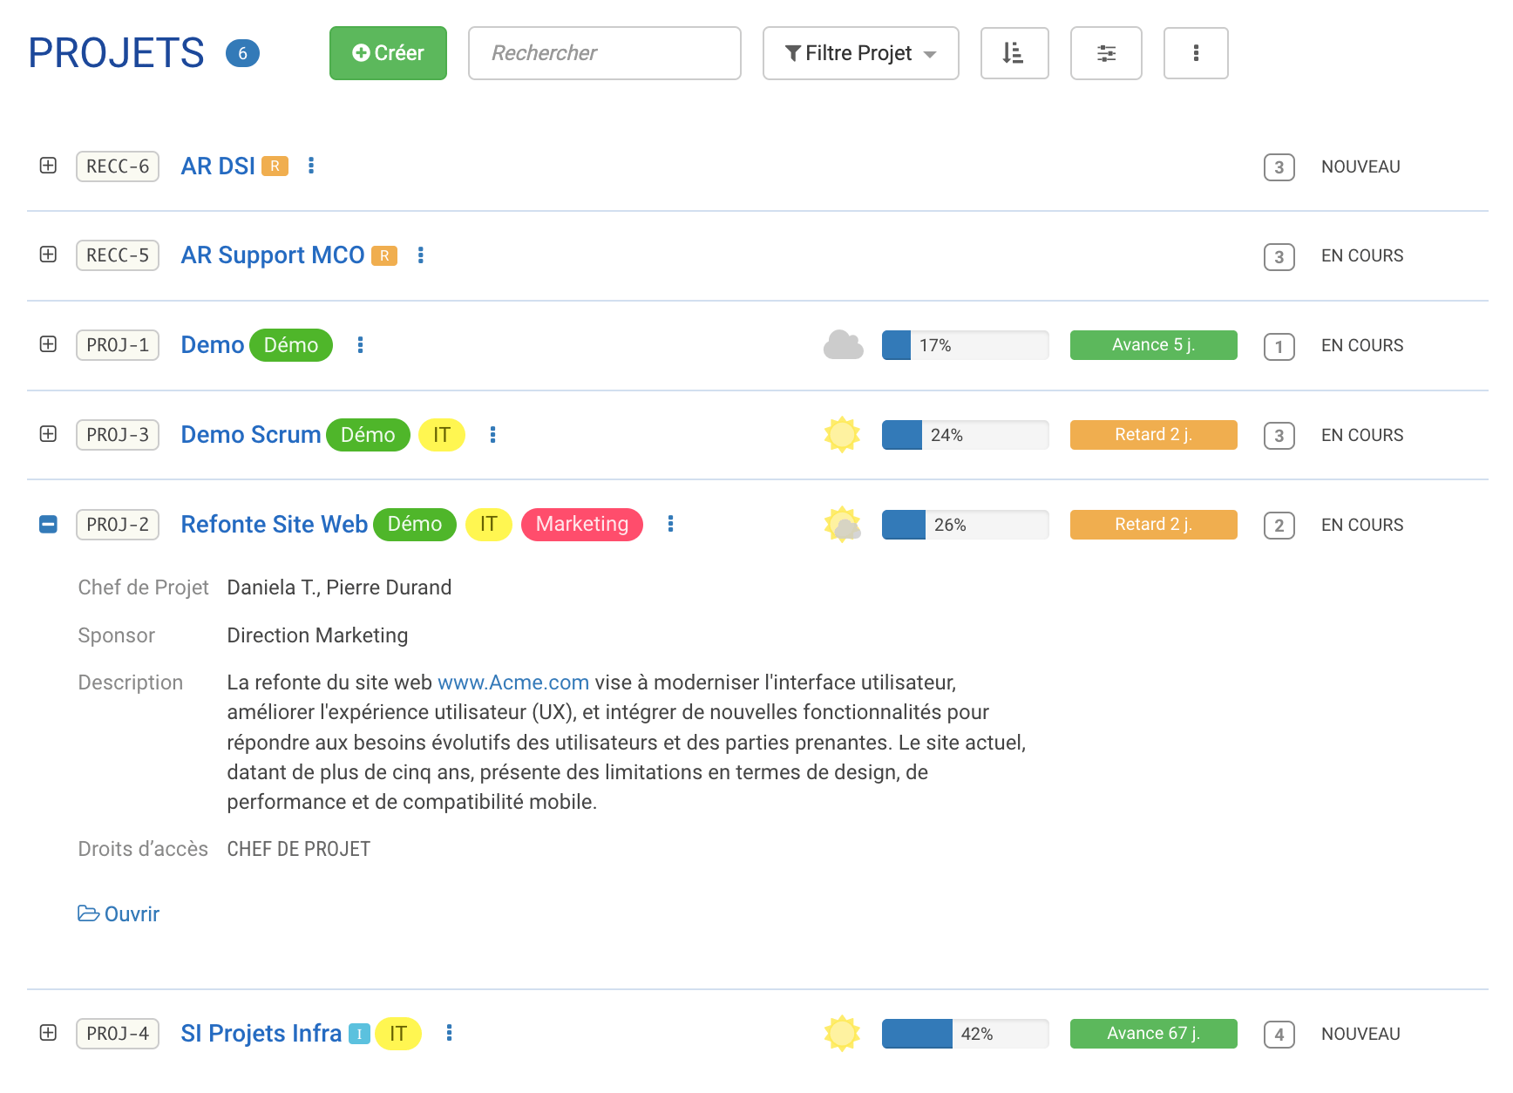The width and height of the screenshot is (1513, 1093).
Task: Click the partly cloudy icon for Refonte Site Web
Action: point(842,525)
